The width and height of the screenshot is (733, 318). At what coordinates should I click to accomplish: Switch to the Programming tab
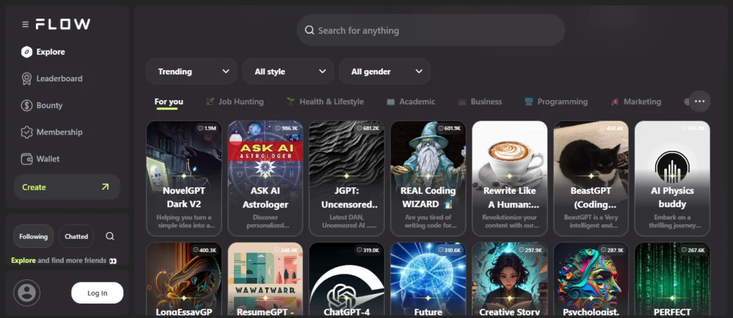(555, 101)
